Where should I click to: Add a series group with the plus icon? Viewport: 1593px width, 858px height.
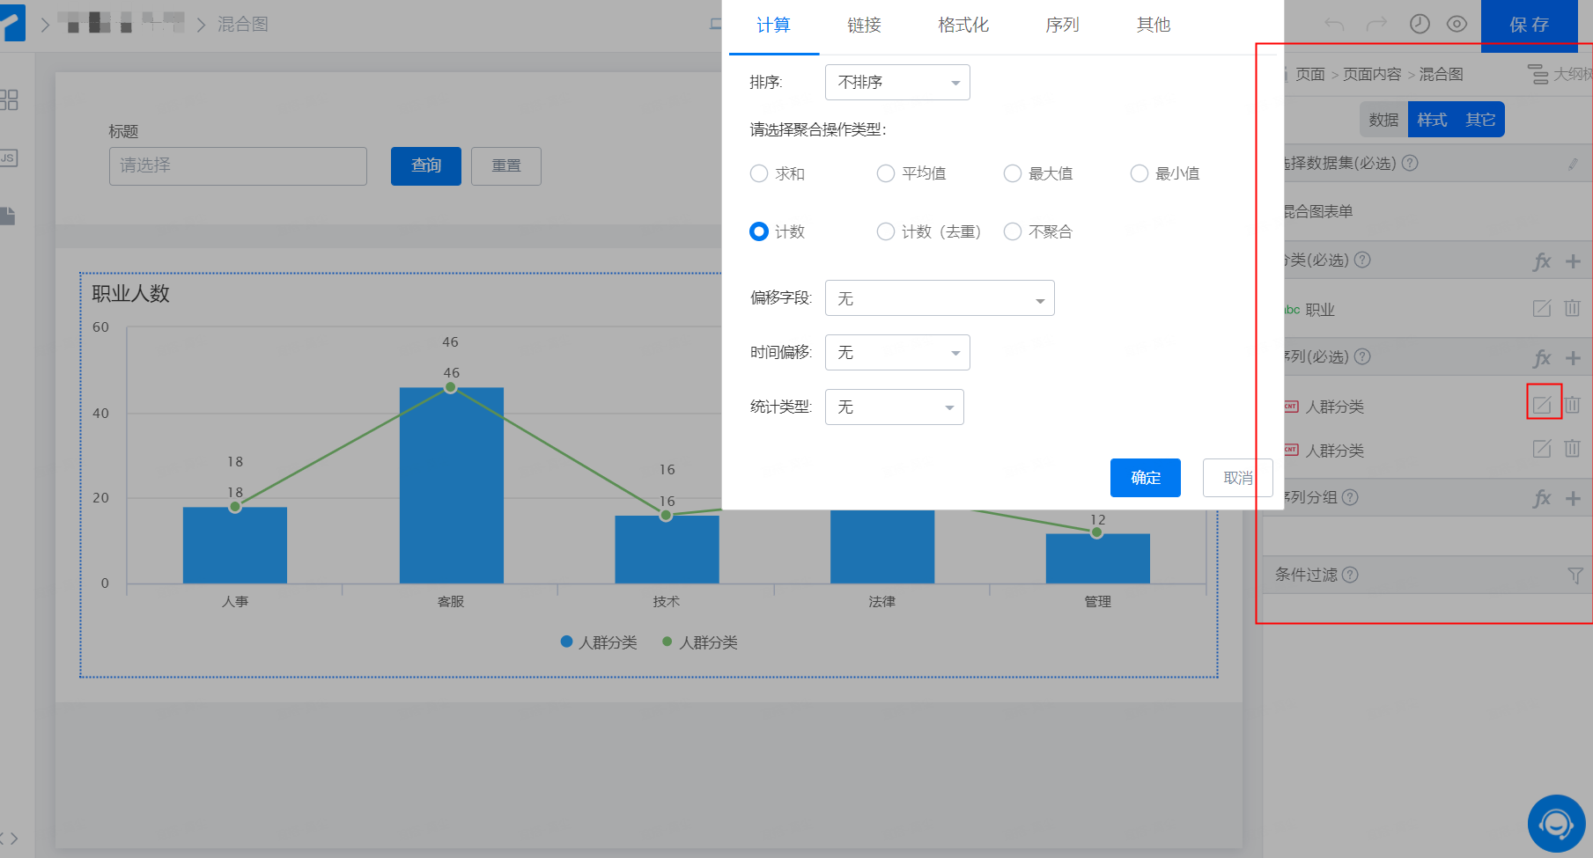point(1574,499)
